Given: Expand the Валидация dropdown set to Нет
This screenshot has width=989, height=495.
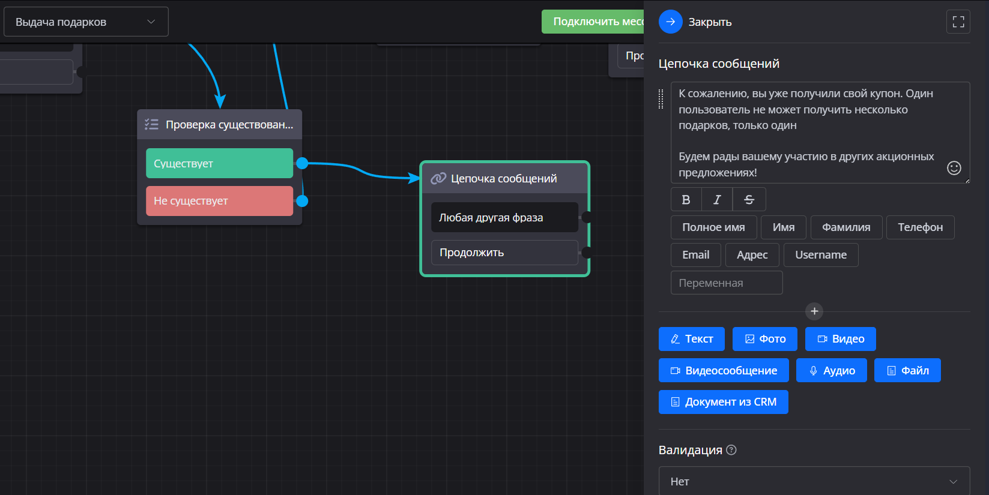Looking at the screenshot, I should tap(814, 481).
